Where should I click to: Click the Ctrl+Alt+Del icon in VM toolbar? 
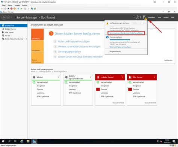coord(2,9)
